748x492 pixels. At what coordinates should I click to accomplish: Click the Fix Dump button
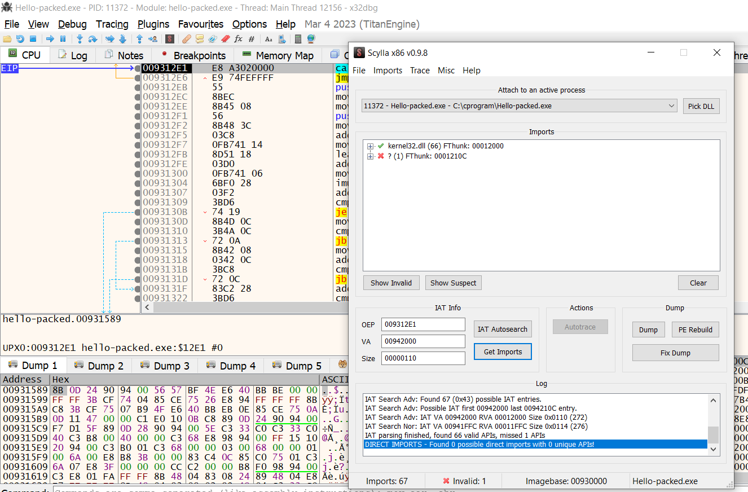675,353
